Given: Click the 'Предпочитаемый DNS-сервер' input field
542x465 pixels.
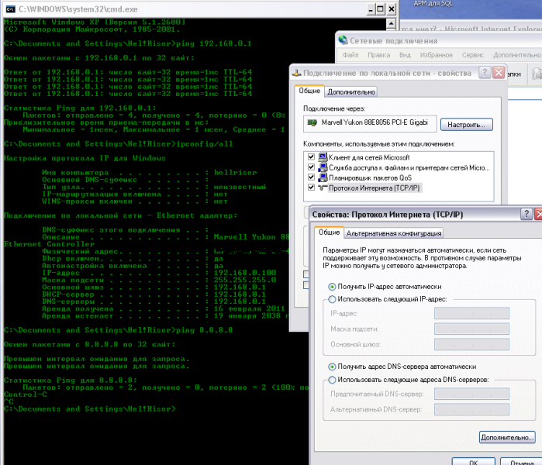Looking at the screenshot, I should tap(471, 394).
